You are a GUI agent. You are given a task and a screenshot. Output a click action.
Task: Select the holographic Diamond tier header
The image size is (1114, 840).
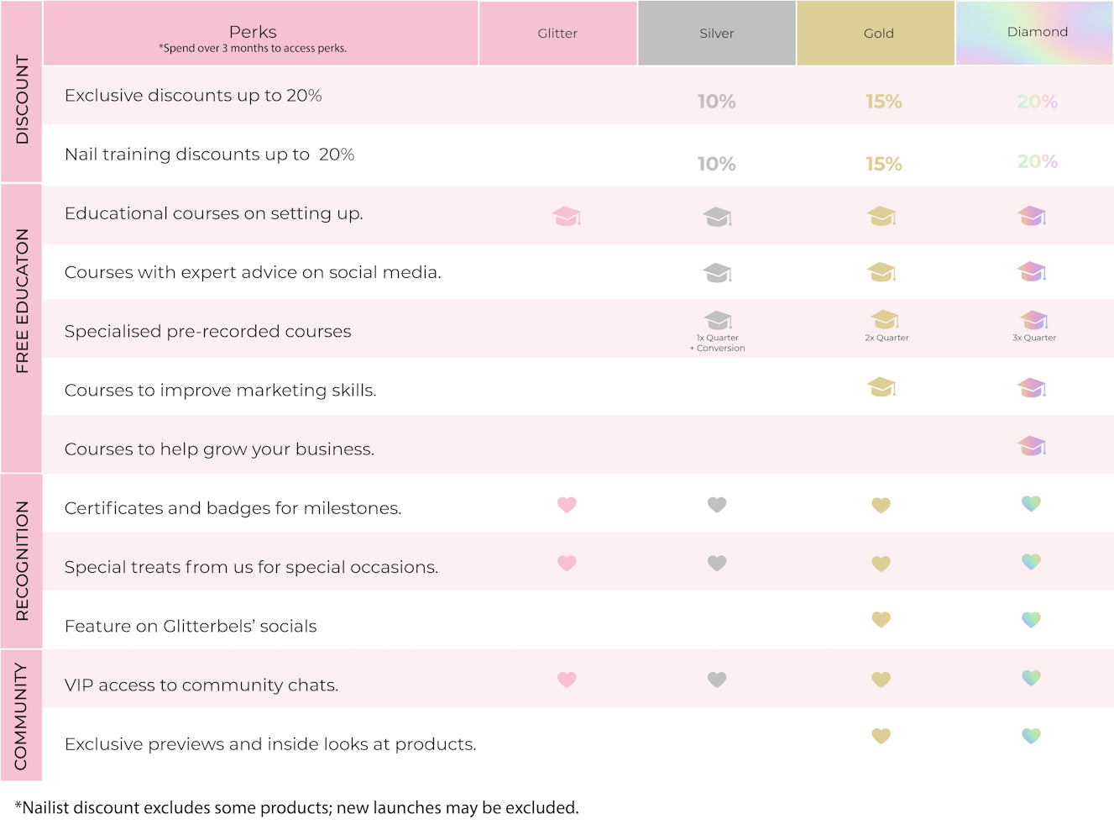point(1034,33)
